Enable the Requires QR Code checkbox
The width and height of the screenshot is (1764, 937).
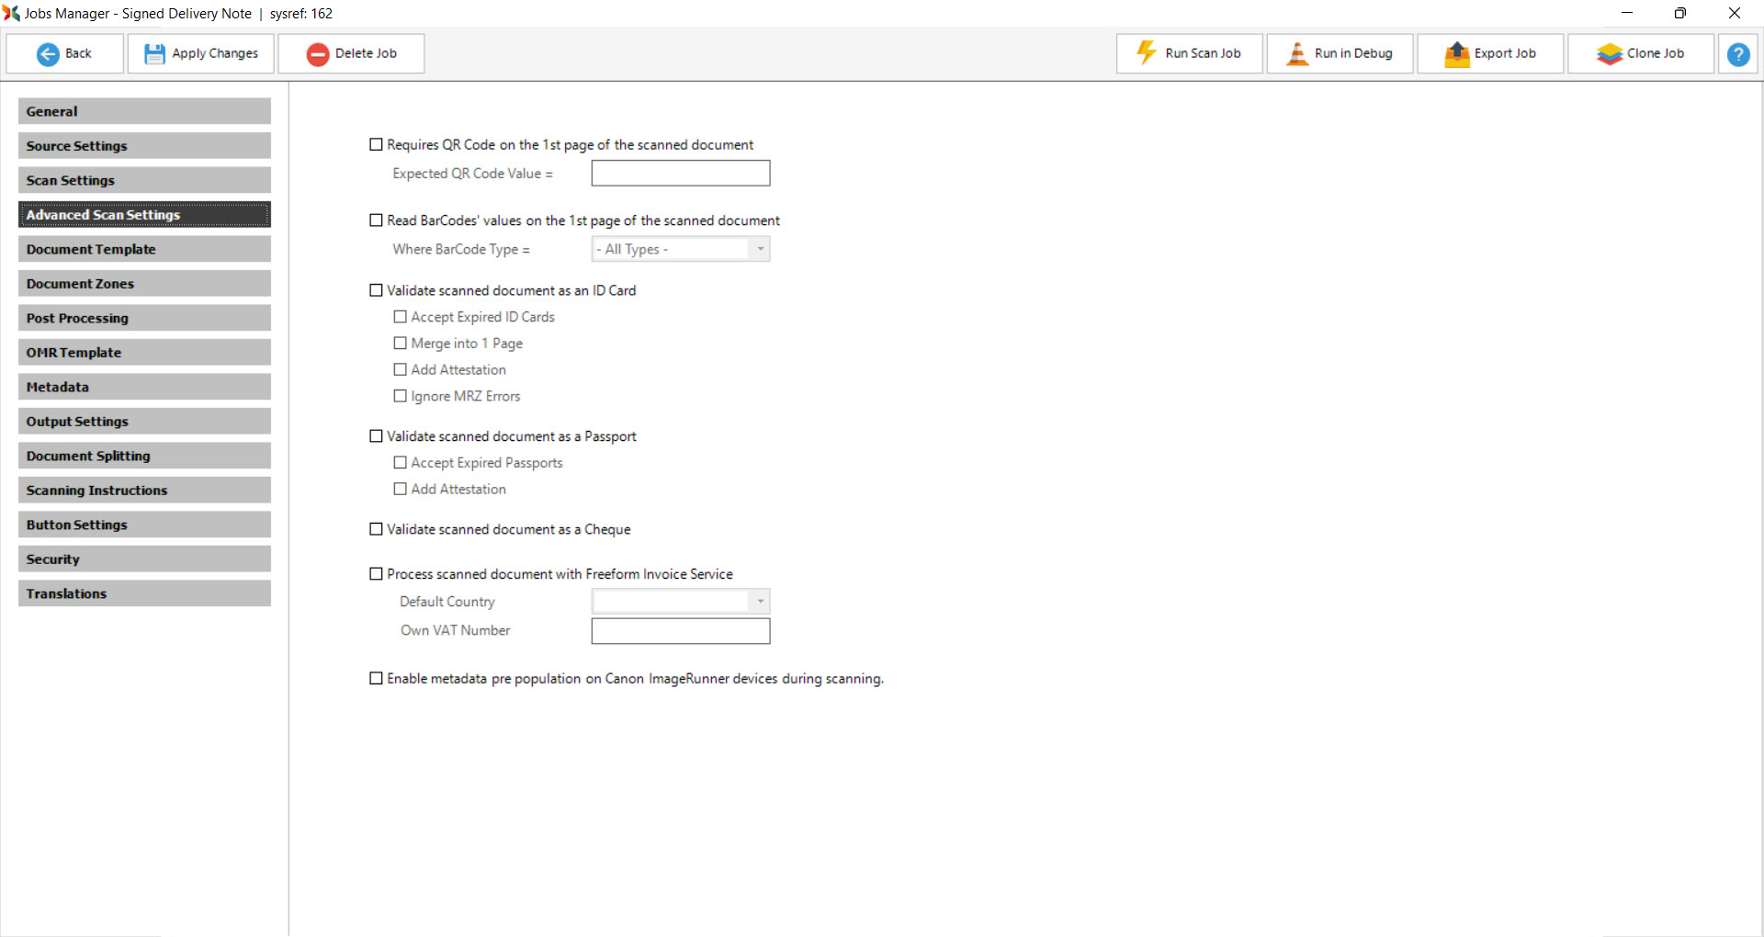point(376,145)
